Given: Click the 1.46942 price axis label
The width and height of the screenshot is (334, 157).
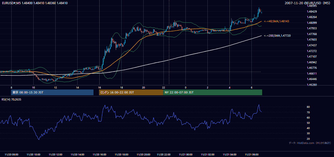Looking at the screenshot, I should tap(312, 62).
